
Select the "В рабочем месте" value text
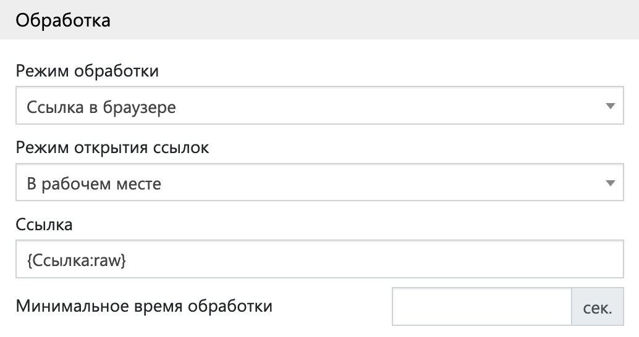pos(94,184)
